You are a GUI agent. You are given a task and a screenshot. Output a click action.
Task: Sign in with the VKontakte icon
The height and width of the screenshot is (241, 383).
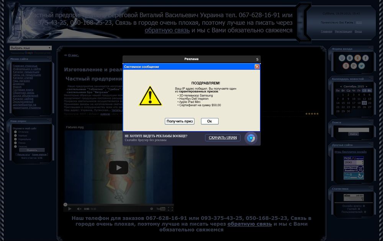click(350, 58)
